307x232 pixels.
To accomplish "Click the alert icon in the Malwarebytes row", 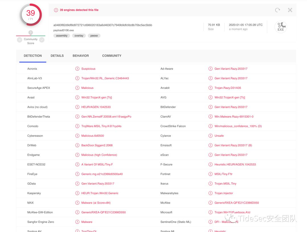I will (210, 193).
